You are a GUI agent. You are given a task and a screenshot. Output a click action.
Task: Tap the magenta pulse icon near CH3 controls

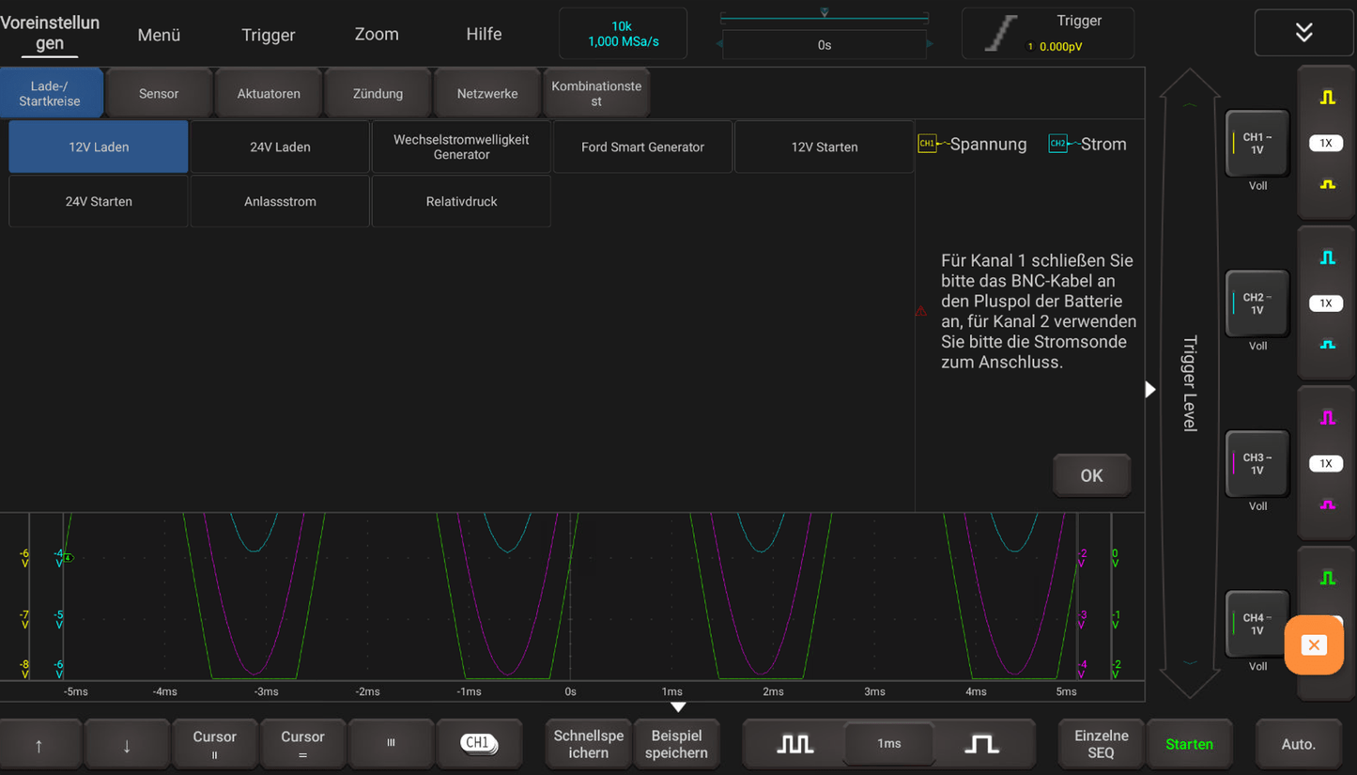pyautogui.click(x=1326, y=417)
